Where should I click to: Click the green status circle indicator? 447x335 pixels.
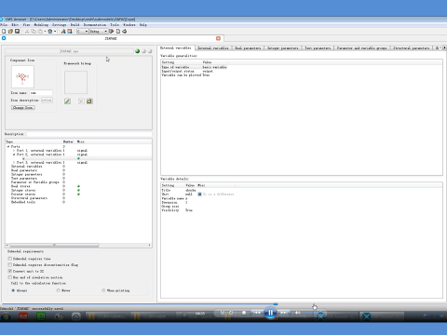(137, 51)
